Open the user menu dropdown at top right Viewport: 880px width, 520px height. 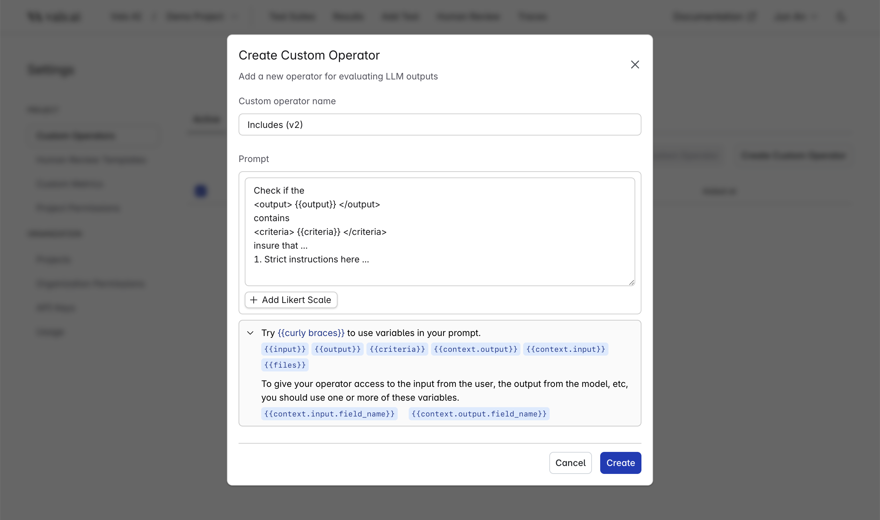[795, 17]
